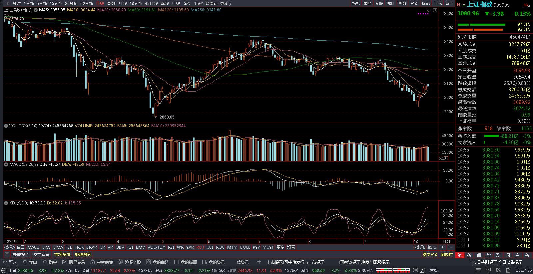Image resolution: width=533 pixels, height=274 pixels.
Task: Click the 买入 (buy) cart icon
Action: pos(5,262)
